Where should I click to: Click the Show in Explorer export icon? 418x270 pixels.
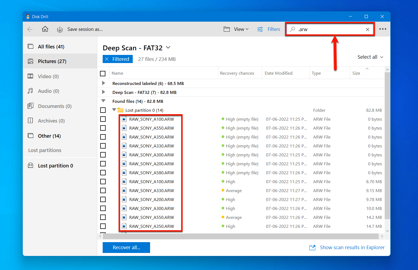(x=312, y=248)
